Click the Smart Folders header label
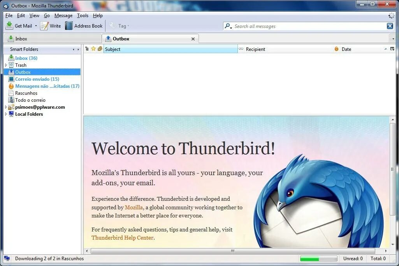 (24, 49)
